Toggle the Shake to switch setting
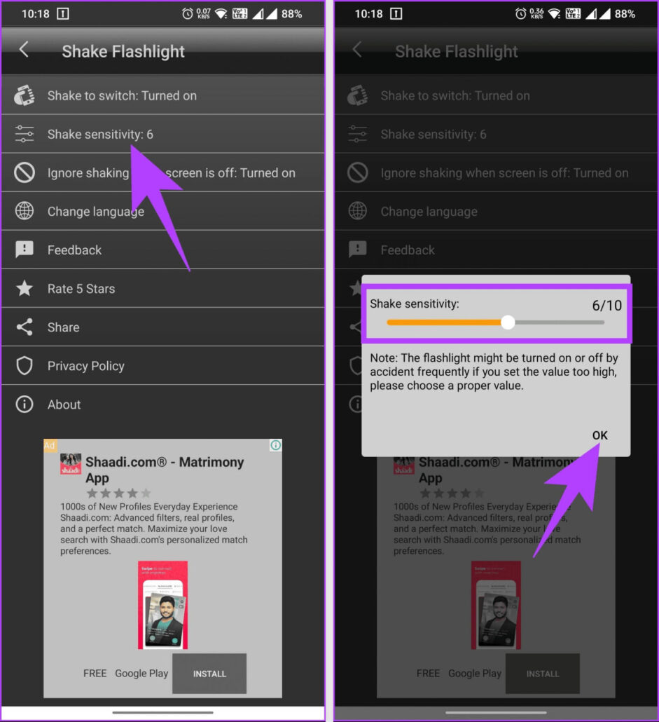Screen dimensions: 659x722 (x=162, y=95)
